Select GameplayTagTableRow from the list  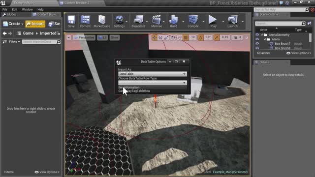(134, 91)
